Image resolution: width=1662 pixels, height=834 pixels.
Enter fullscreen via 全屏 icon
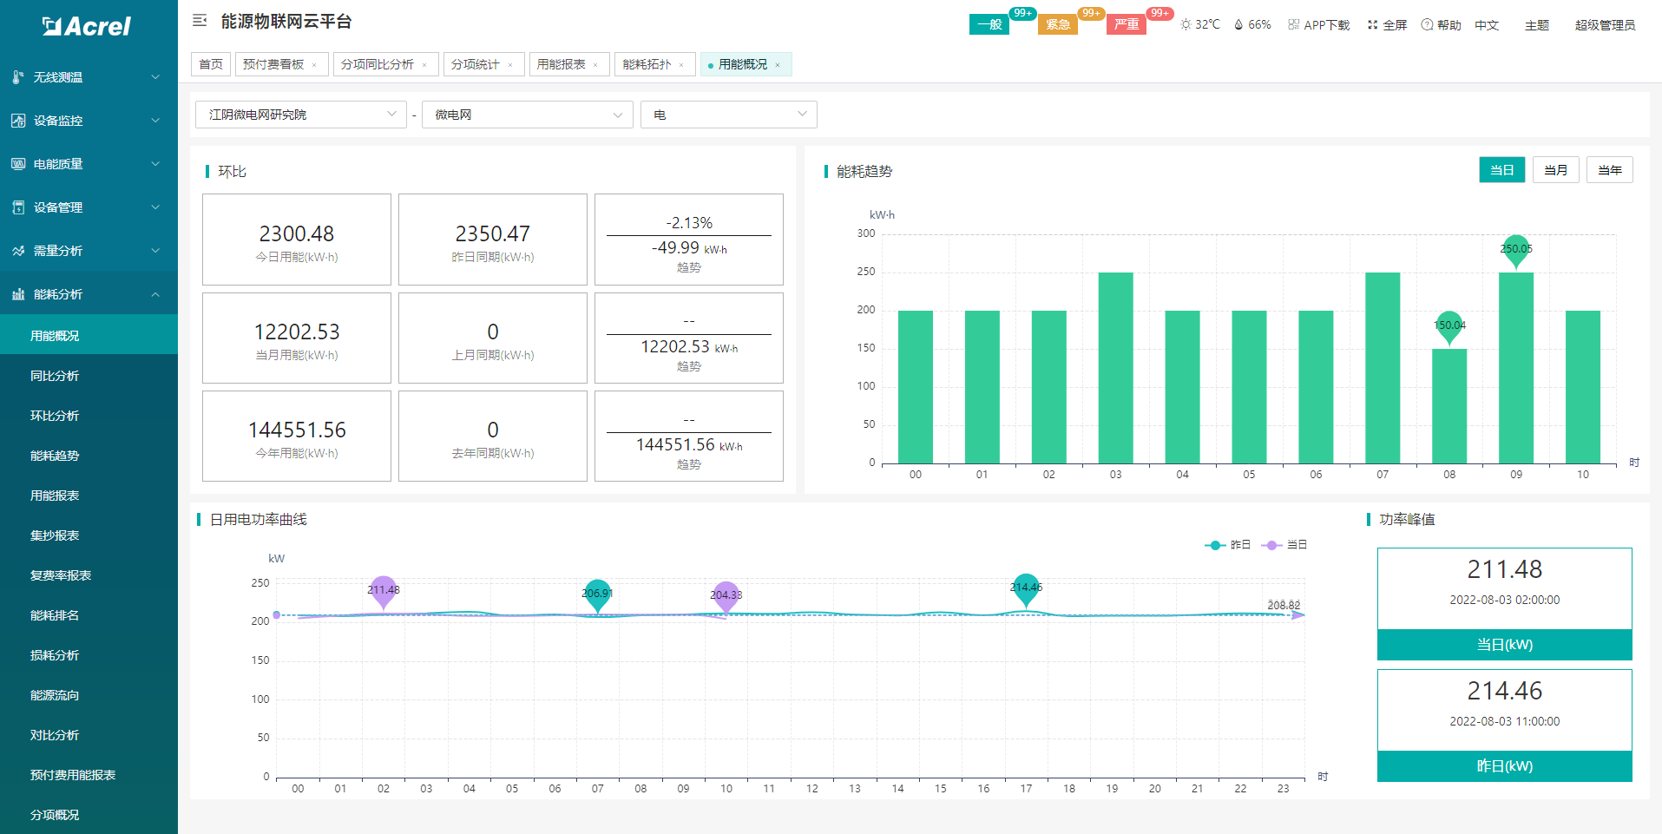pos(1372,25)
